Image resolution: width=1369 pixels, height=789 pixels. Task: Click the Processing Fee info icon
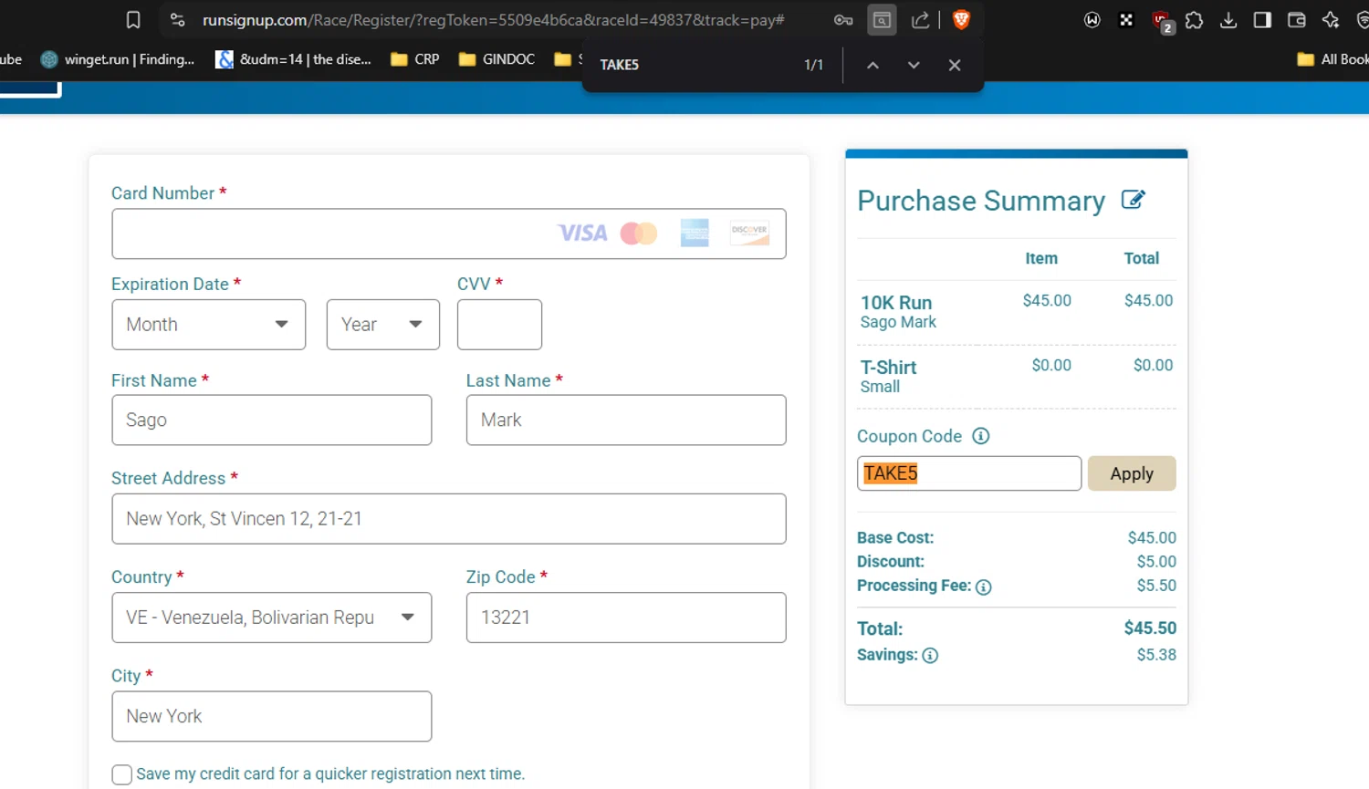click(983, 587)
